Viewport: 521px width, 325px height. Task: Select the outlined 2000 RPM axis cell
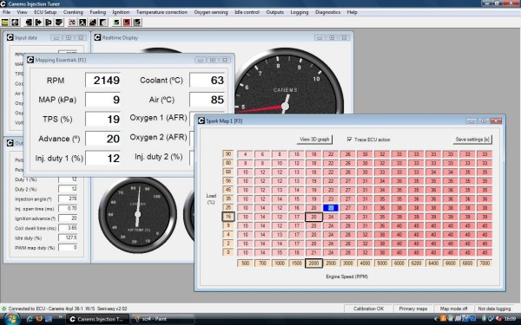click(313, 263)
